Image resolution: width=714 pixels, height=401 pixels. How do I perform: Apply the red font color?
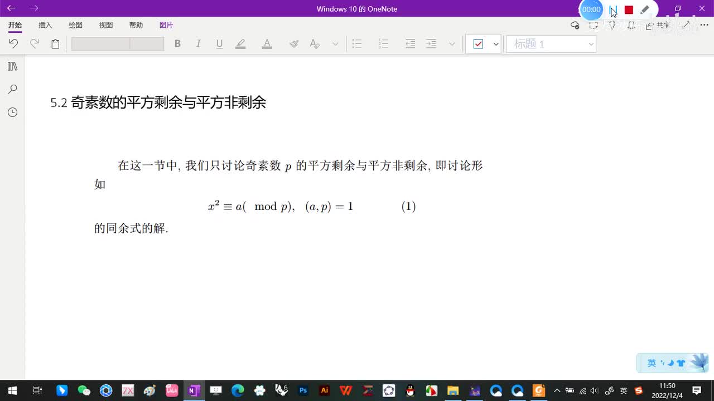pos(267,43)
